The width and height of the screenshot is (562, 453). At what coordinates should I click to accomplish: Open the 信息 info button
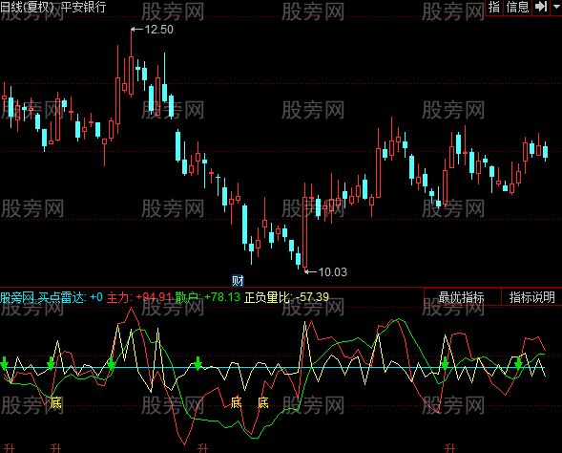coord(517,7)
